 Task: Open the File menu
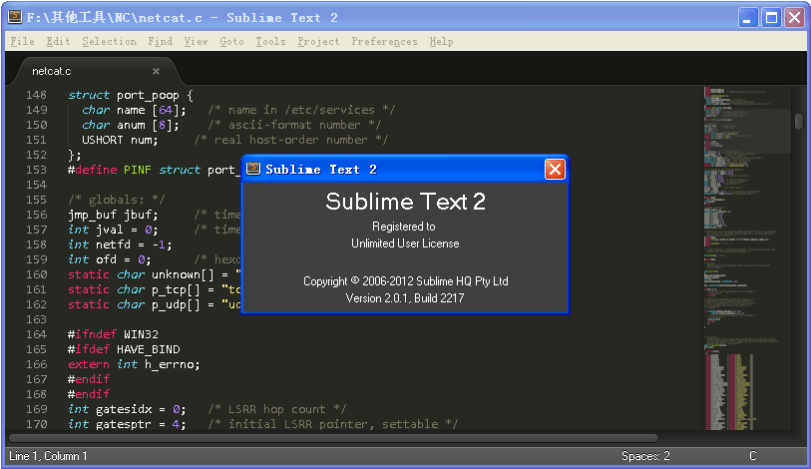point(22,42)
